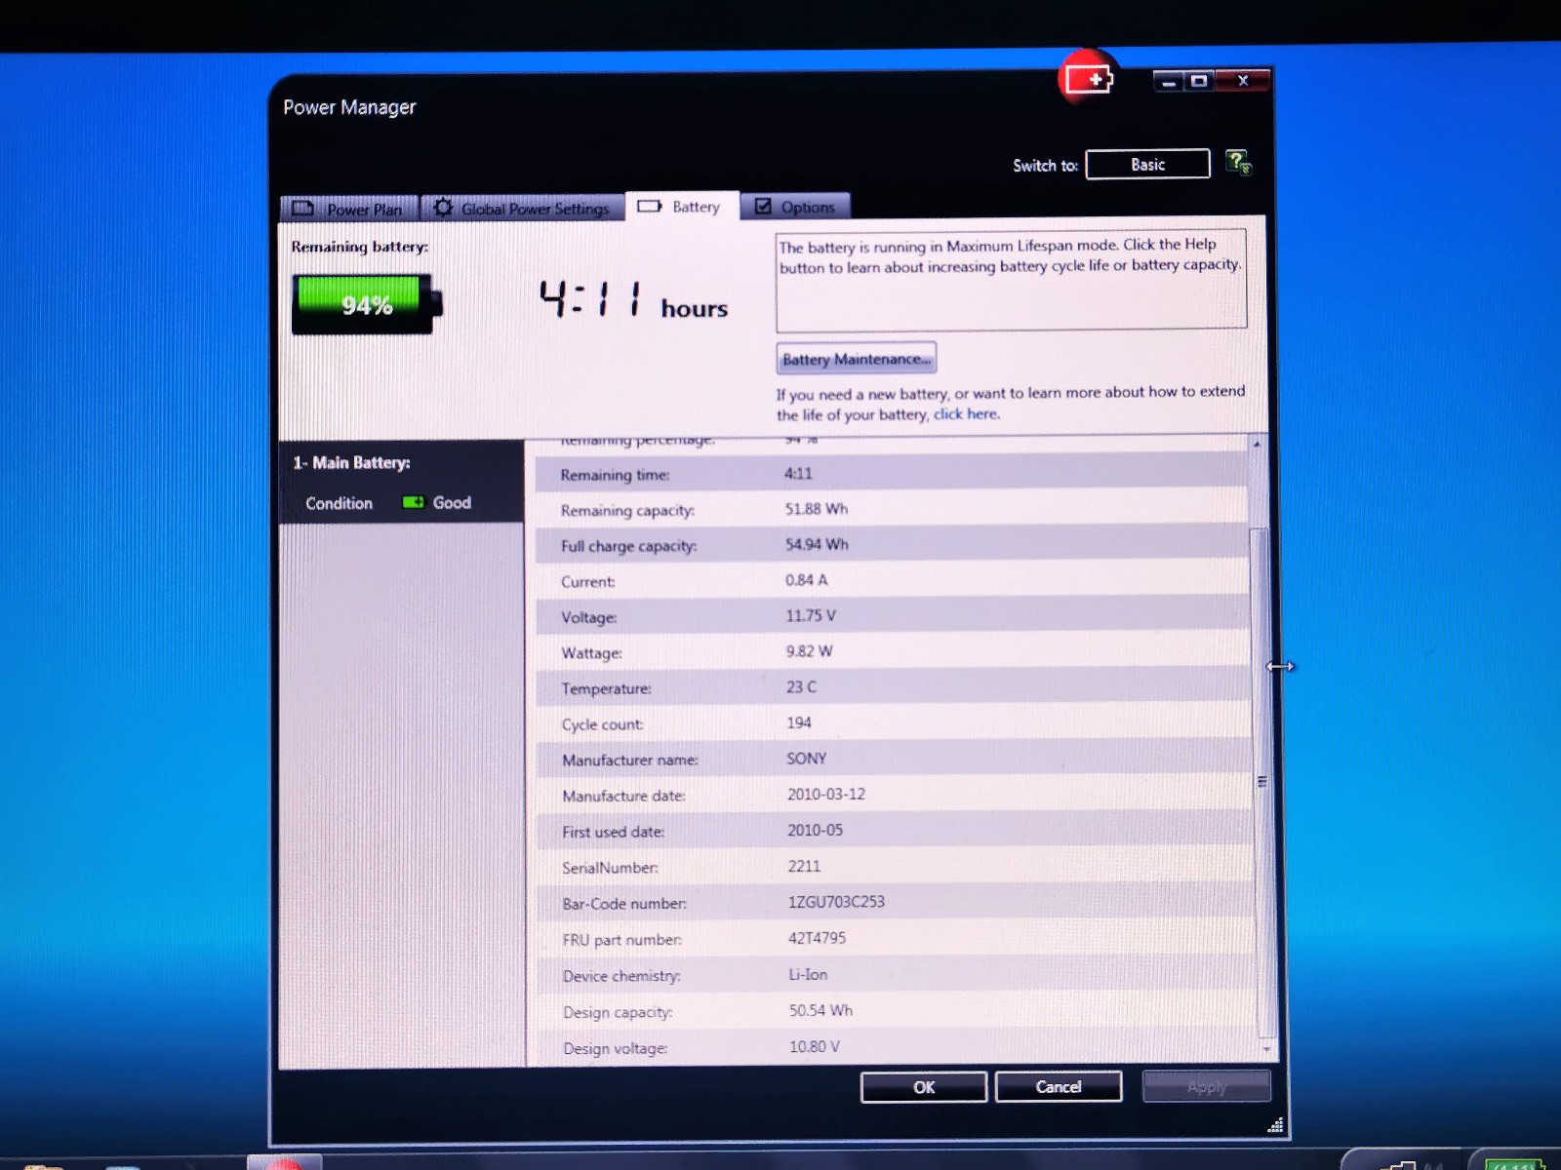Click the greyed-out Apply button
The height and width of the screenshot is (1170, 1561).
pyautogui.click(x=1207, y=1086)
